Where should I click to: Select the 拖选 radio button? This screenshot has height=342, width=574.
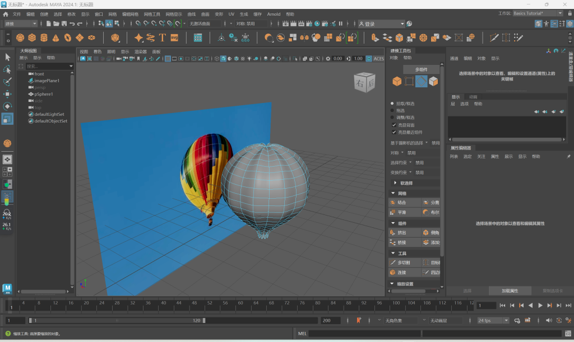[x=392, y=111]
